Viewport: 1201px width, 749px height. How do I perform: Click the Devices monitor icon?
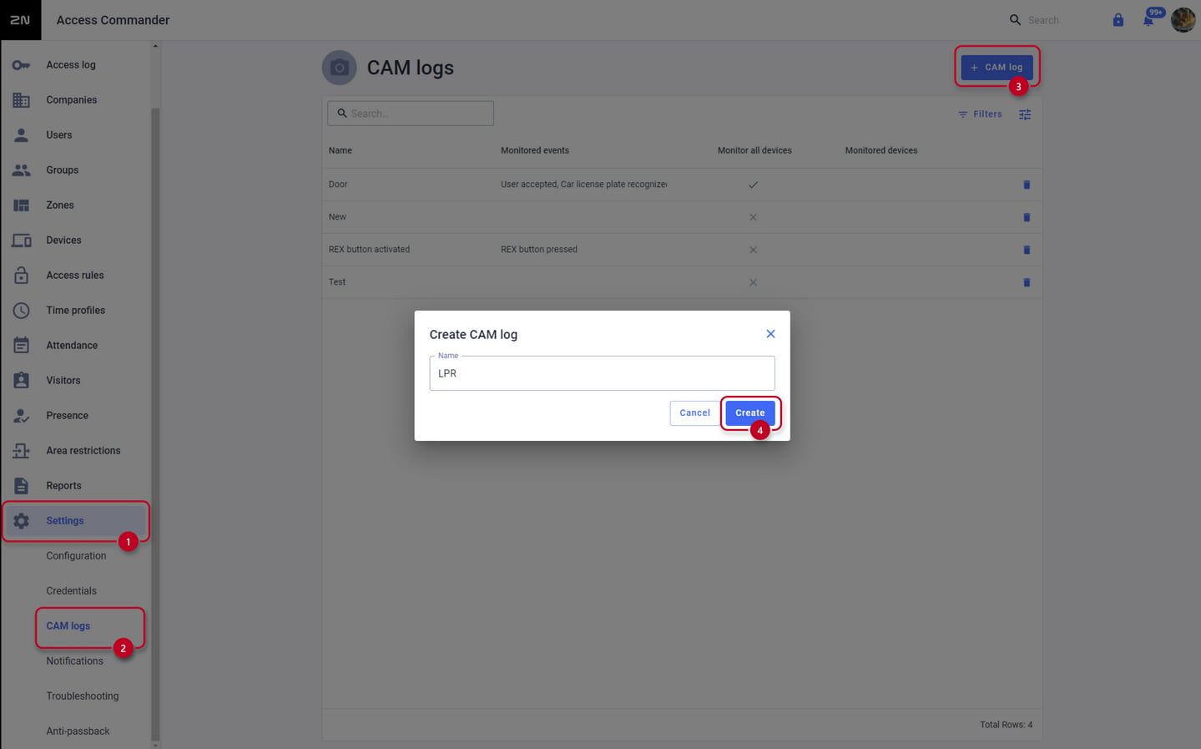click(x=21, y=240)
